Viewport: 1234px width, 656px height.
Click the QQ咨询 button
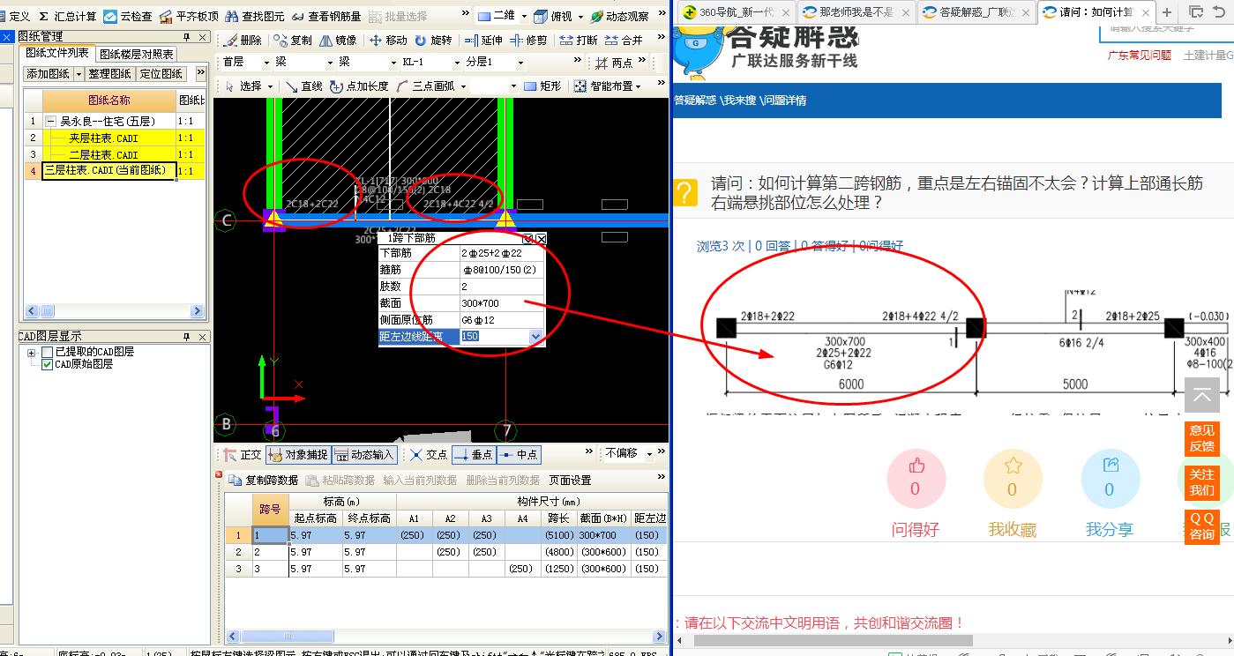[x=1201, y=526]
